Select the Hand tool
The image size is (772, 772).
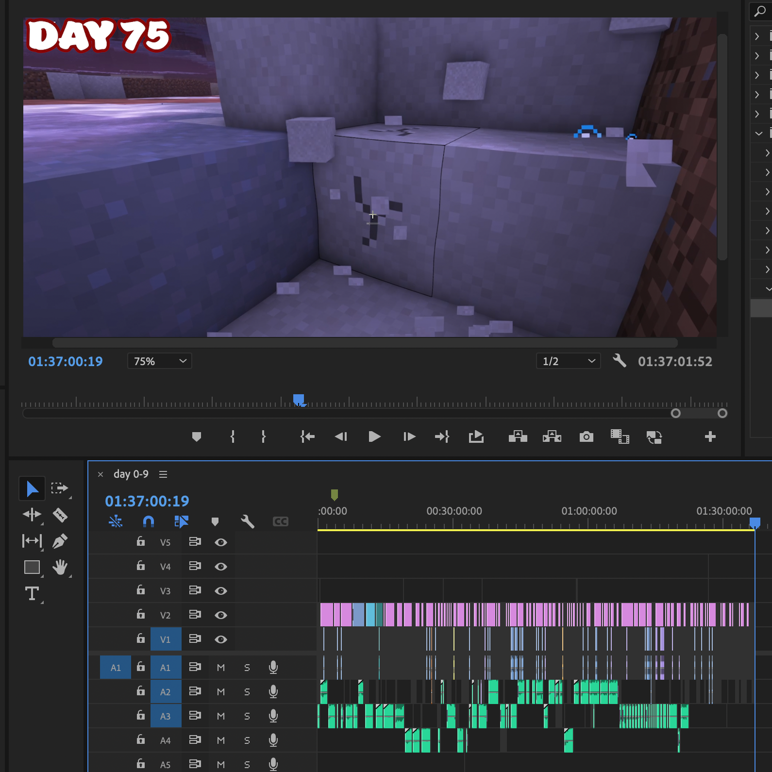click(x=60, y=567)
